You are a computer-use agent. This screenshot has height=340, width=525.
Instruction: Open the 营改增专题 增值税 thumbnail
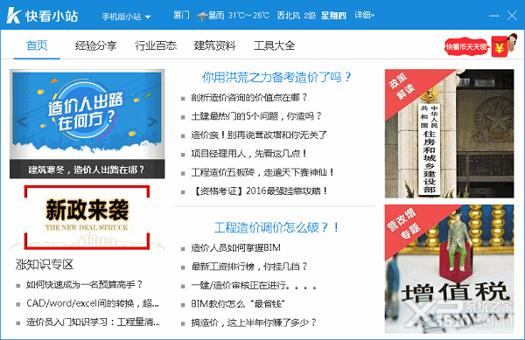tap(450, 269)
